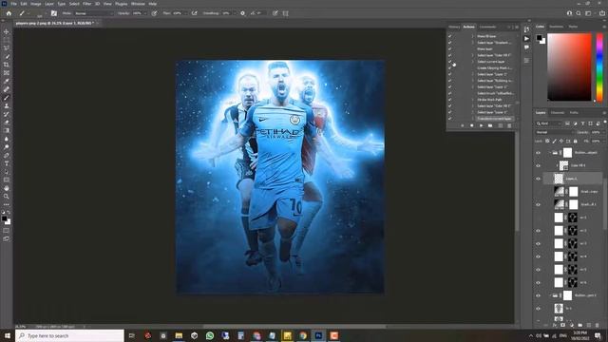
Task: Select the Hand tool
Action: point(7,188)
